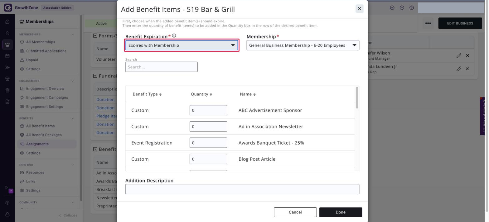Viewport: 489px width, 222px height.
Task: Click the Benefit Expiration info icon
Action: click(x=174, y=36)
